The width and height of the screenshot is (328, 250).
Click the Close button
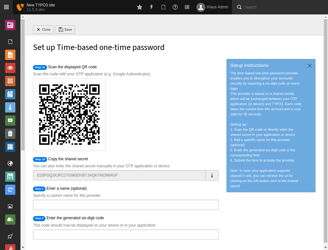tap(43, 29)
